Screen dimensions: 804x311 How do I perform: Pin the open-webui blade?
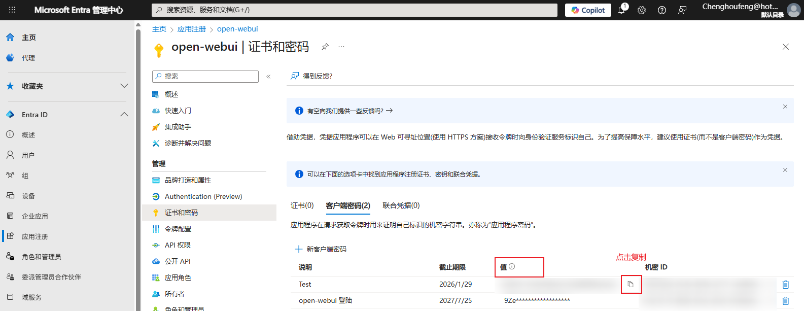click(325, 47)
